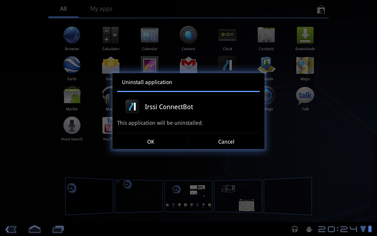Cancel the uninstall dialog

[226, 142]
